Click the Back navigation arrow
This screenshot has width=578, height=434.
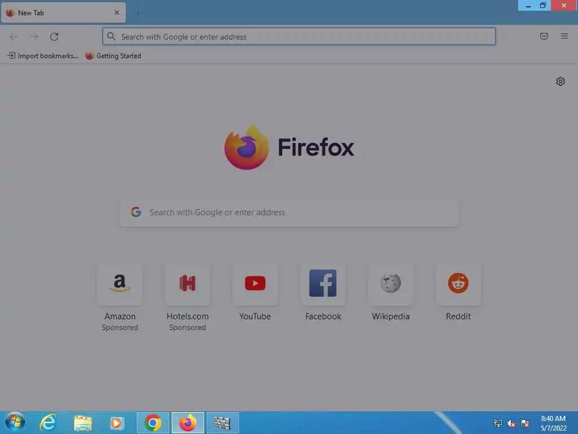click(x=14, y=37)
